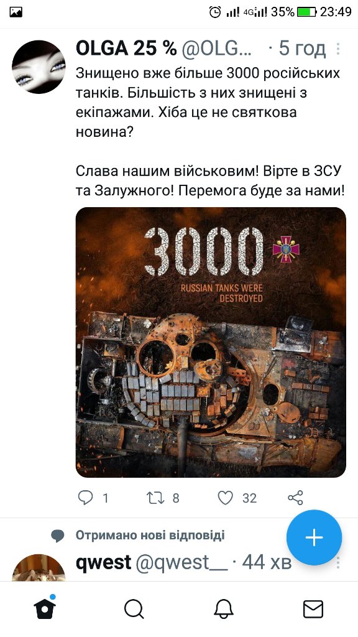The width and height of the screenshot is (358, 637).
Task: Open the Search magnifier tab
Action: click(134, 610)
